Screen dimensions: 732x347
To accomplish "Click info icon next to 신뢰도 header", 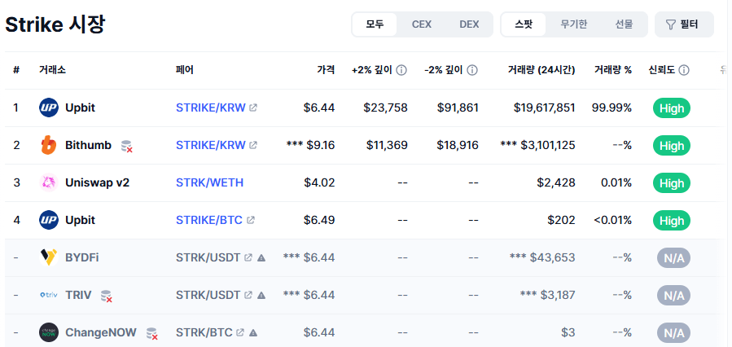I will coord(684,70).
